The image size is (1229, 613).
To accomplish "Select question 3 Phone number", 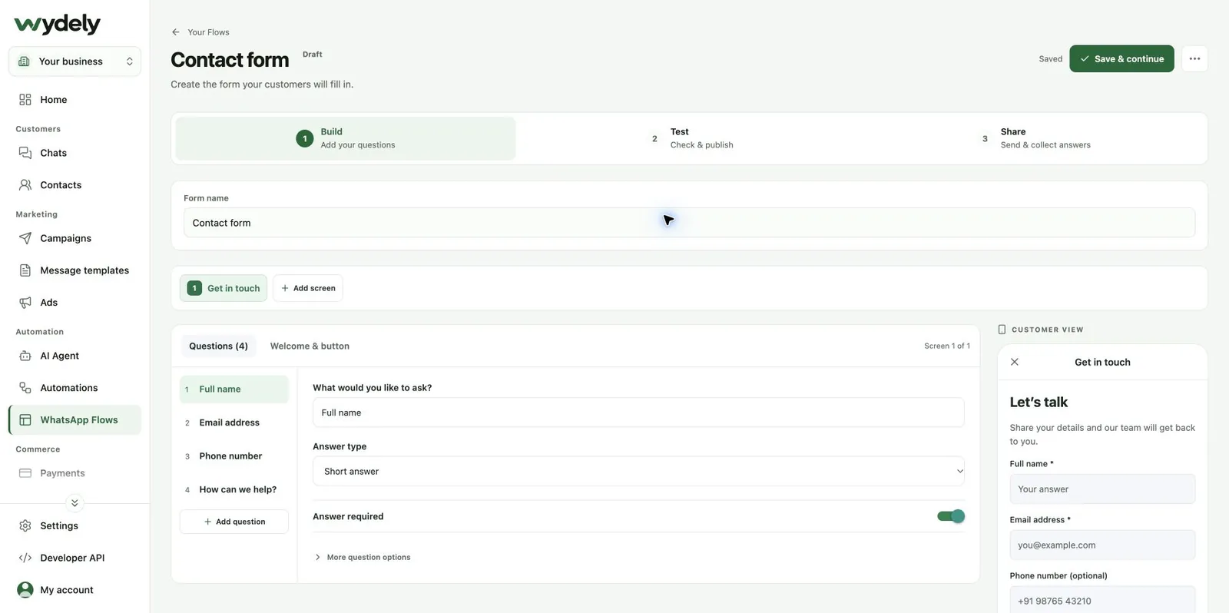I will pos(234,456).
